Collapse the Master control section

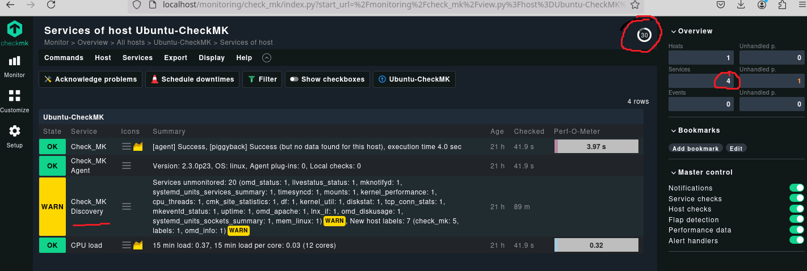[674, 172]
